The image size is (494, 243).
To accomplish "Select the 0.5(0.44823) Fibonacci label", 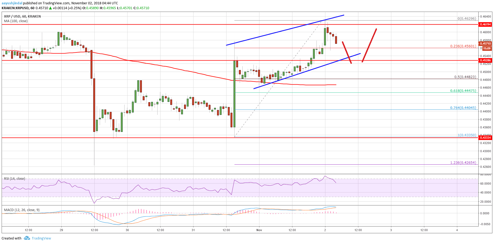I will (x=465, y=77).
